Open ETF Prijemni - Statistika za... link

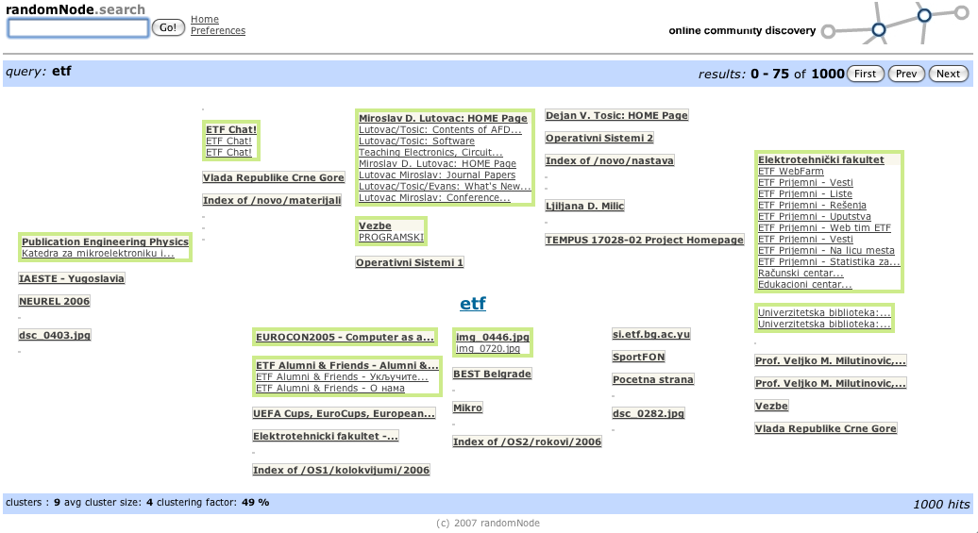(829, 262)
